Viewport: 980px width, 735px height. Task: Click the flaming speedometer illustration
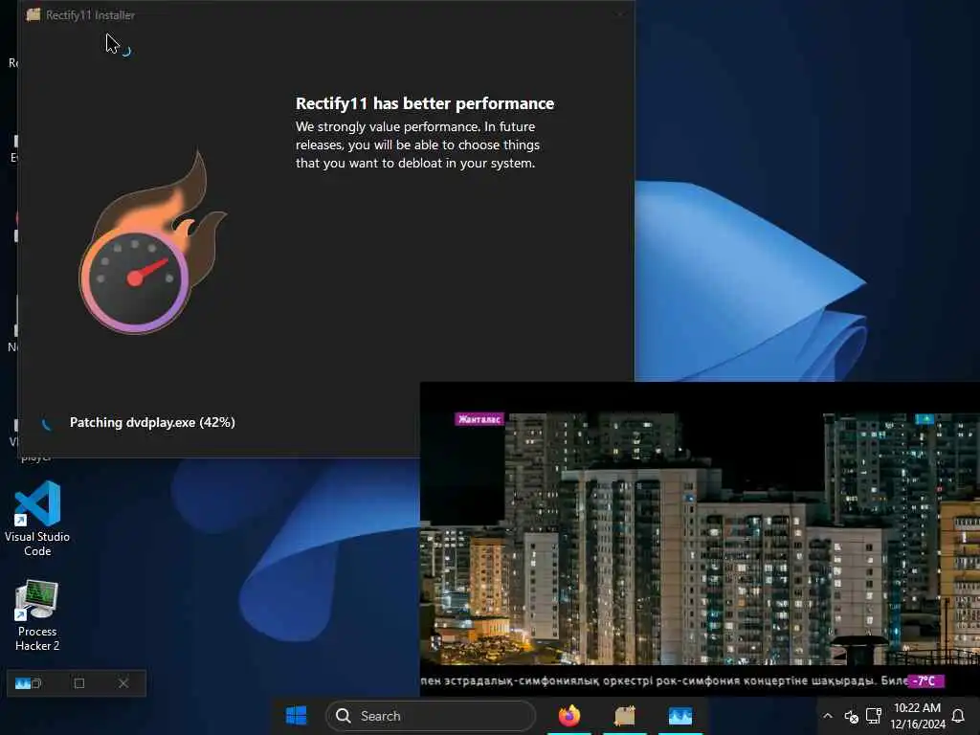(x=152, y=242)
